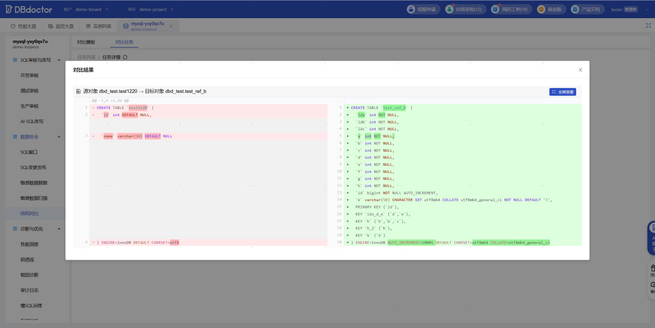Open 审计日志 in sidebar
The image size is (655, 328).
click(29, 290)
